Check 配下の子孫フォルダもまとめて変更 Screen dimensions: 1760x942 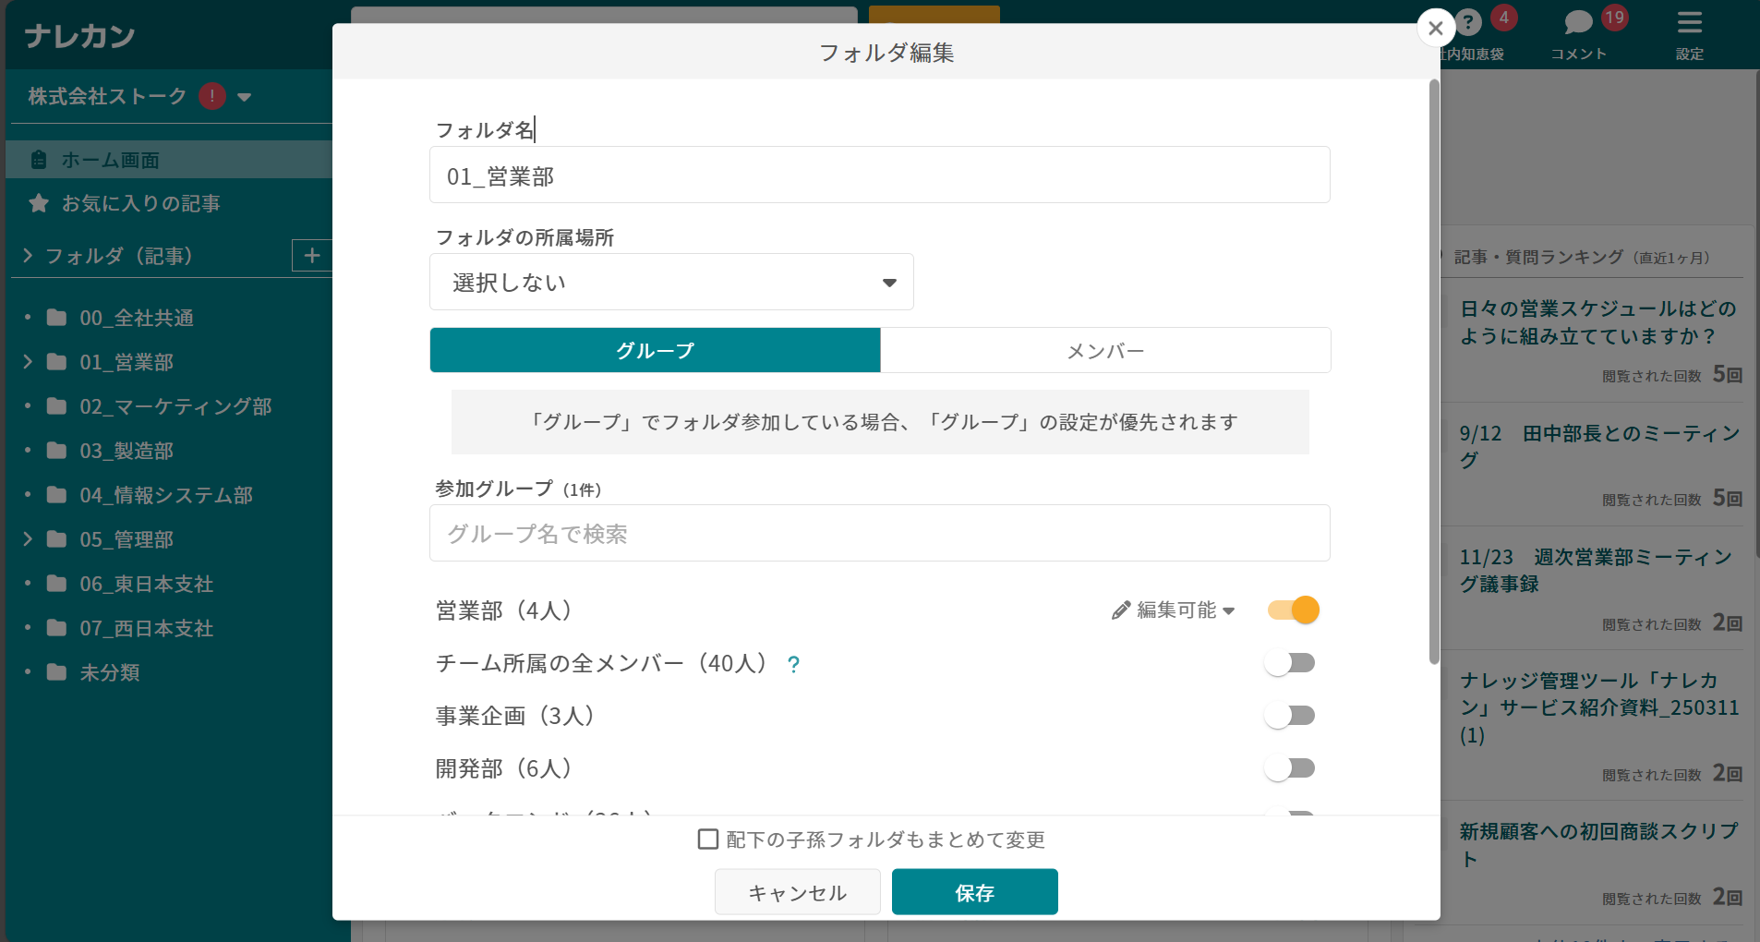pyautogui.click(x=707, y=839)
